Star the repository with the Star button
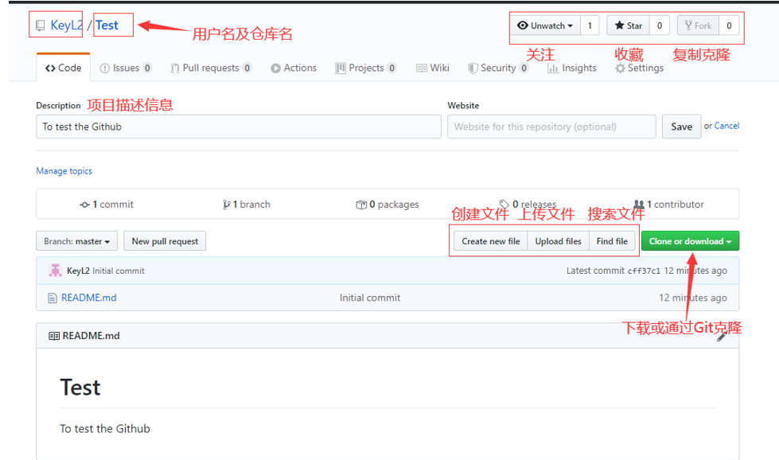 [x=628, y=25]
